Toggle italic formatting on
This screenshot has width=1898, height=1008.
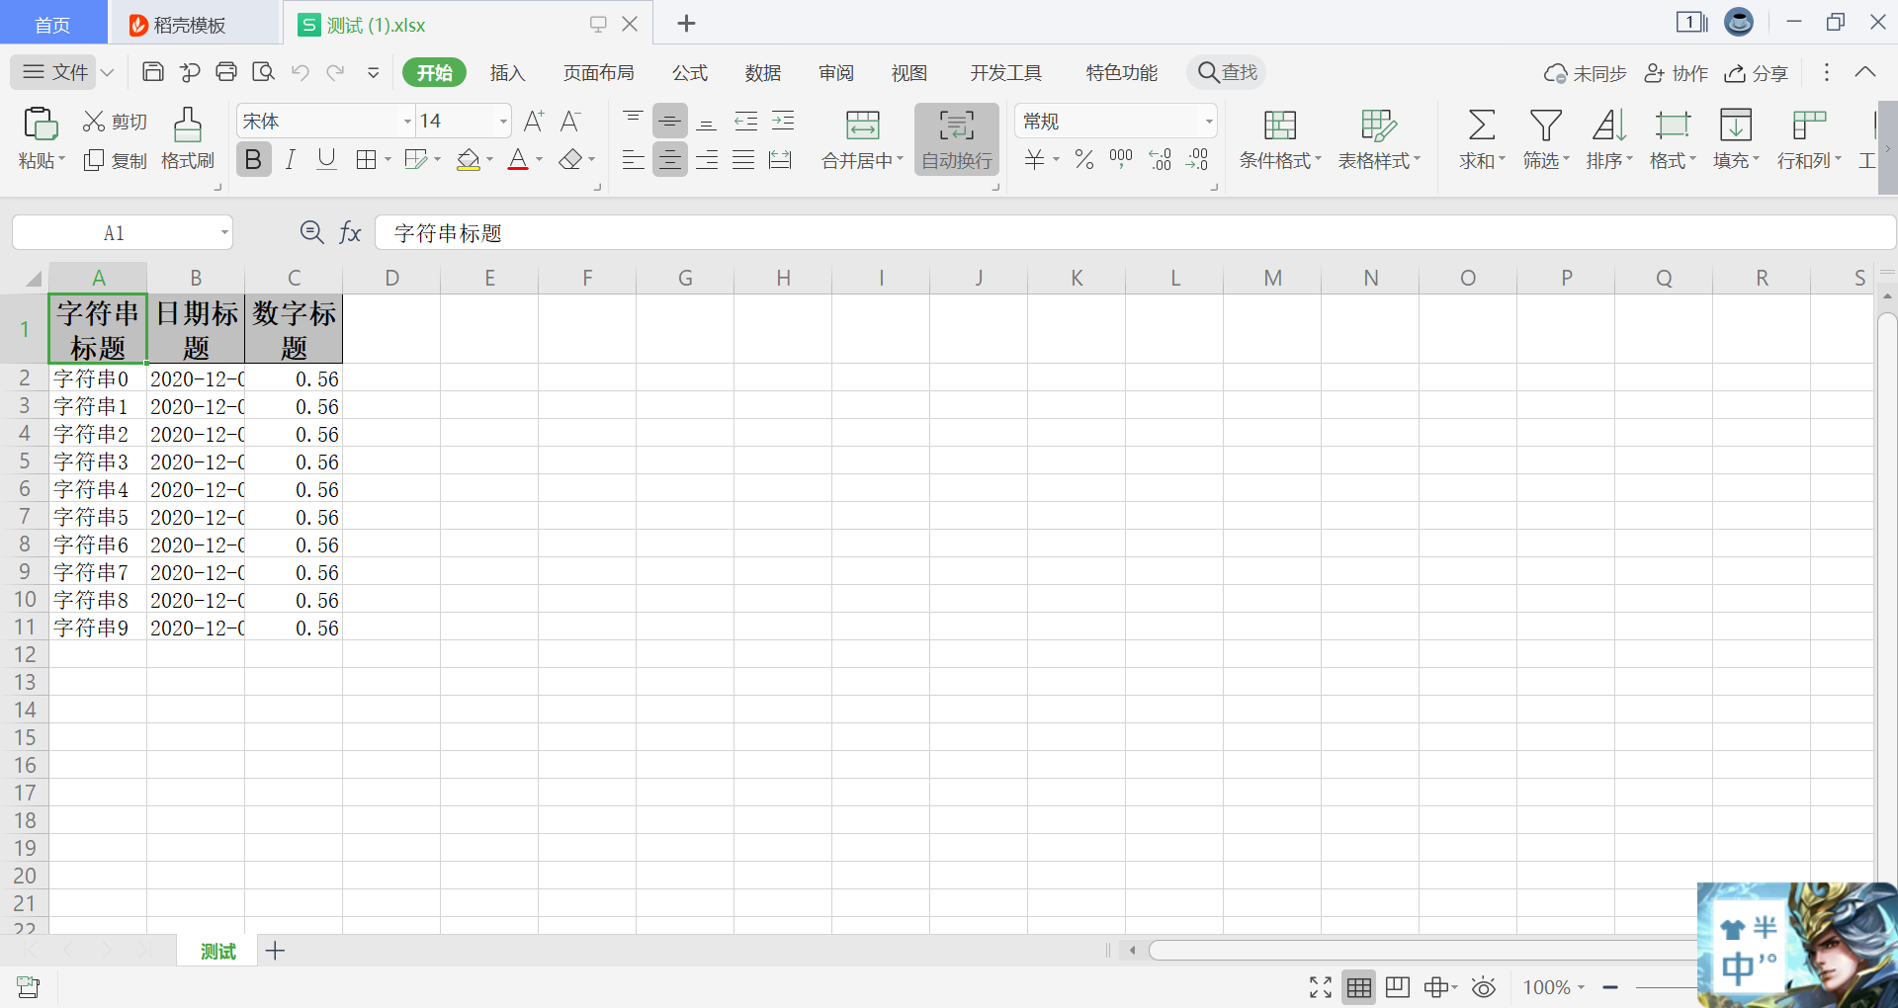point(290,159)
